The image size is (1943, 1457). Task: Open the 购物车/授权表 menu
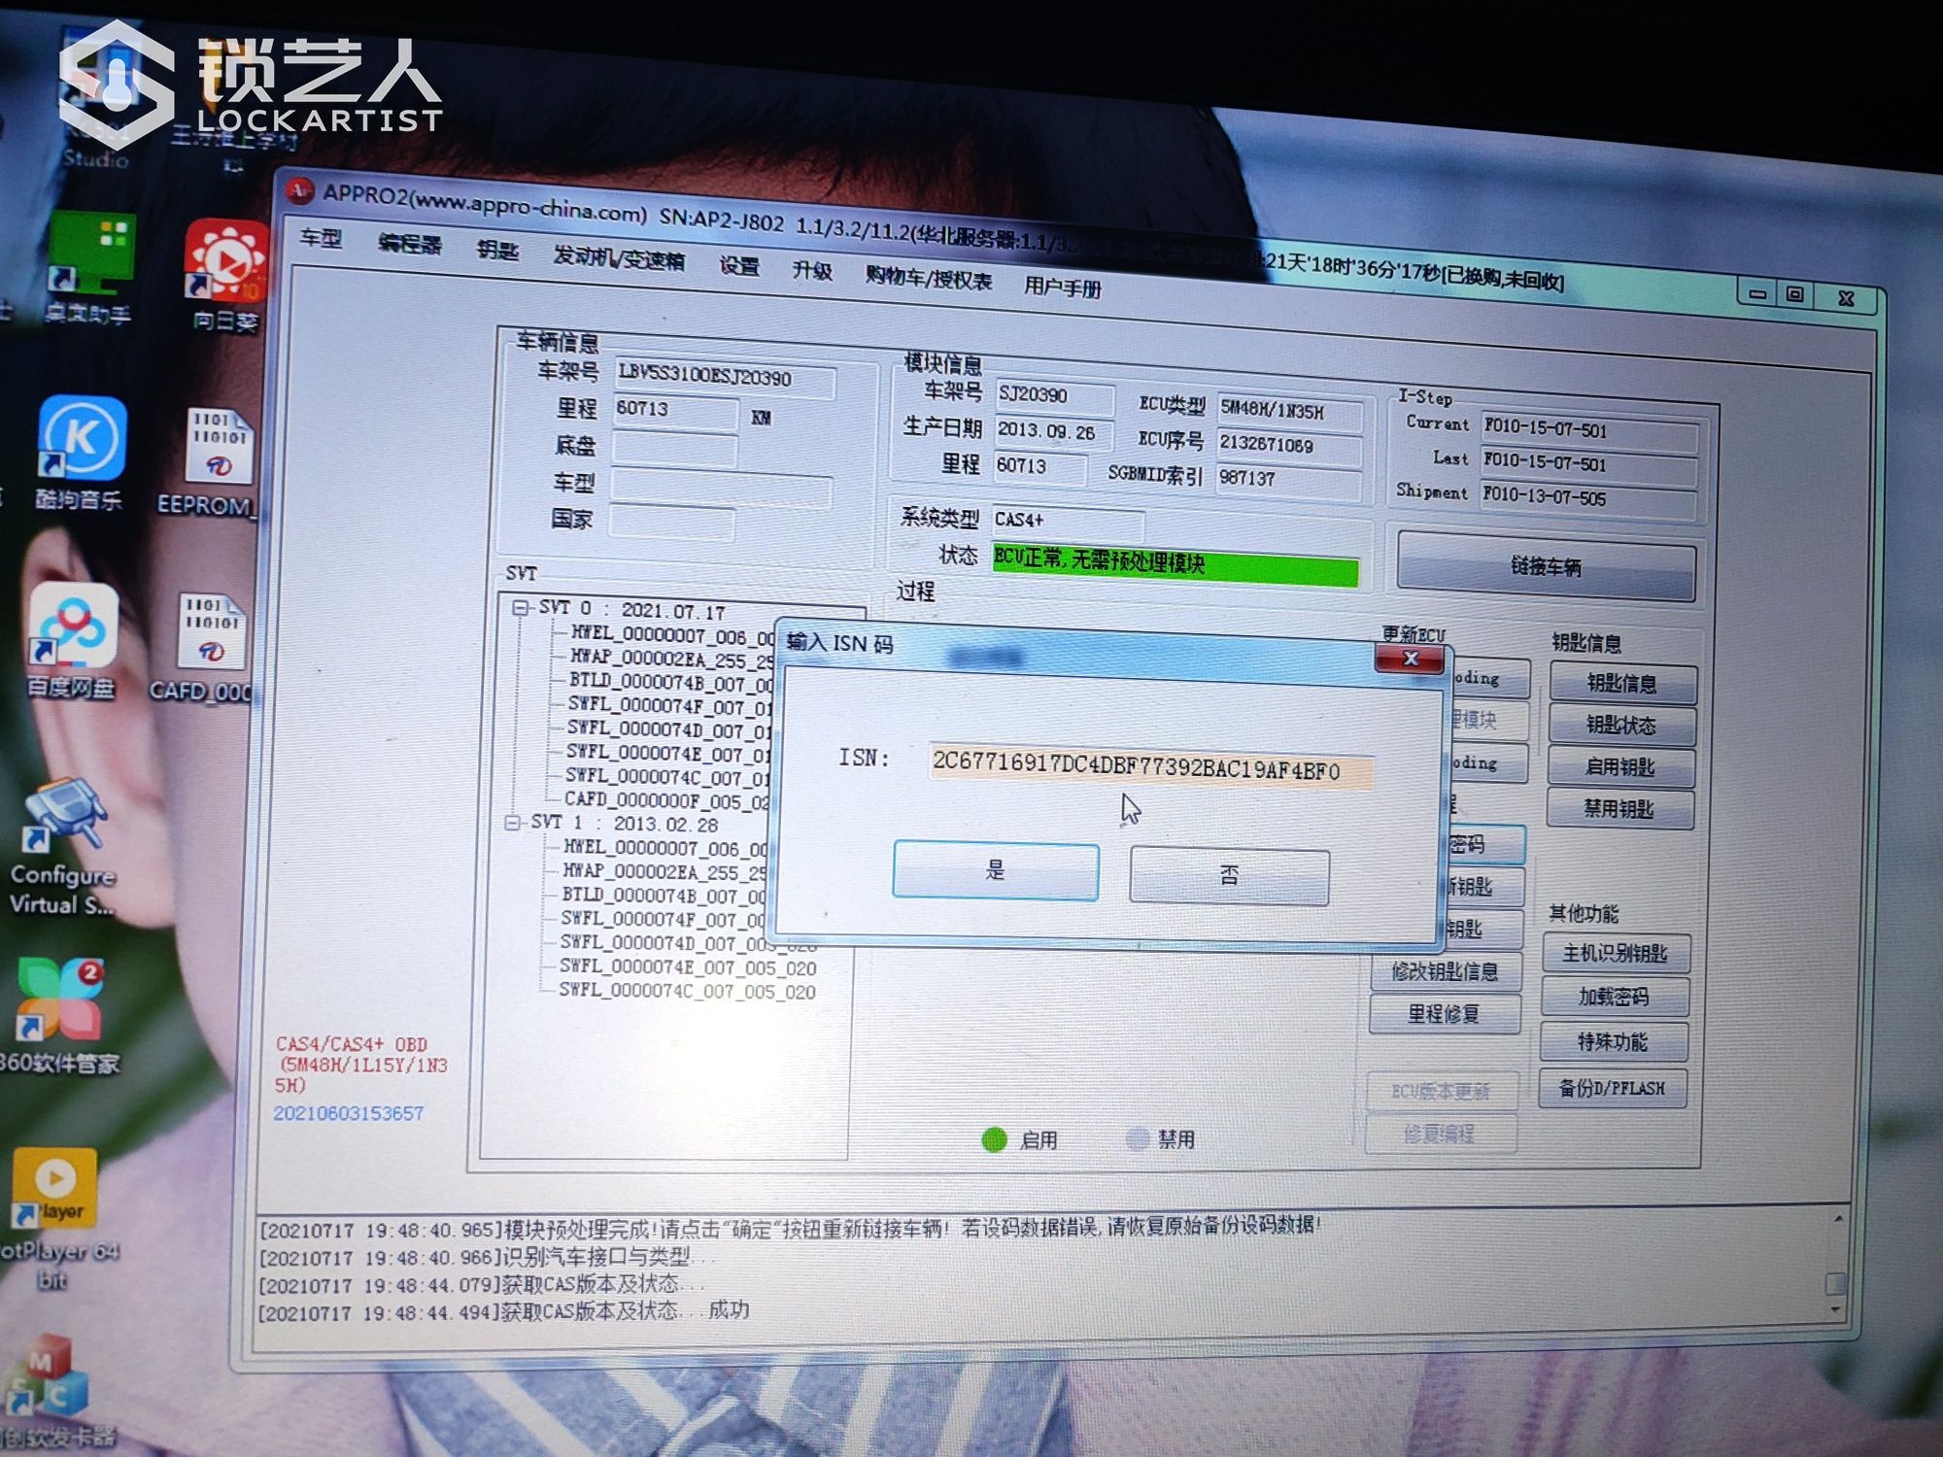pyautogui.click(x=929, y=278)
